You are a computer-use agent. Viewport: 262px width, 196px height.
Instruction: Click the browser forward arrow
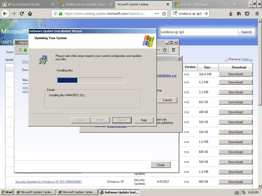(x=14, y=14)
